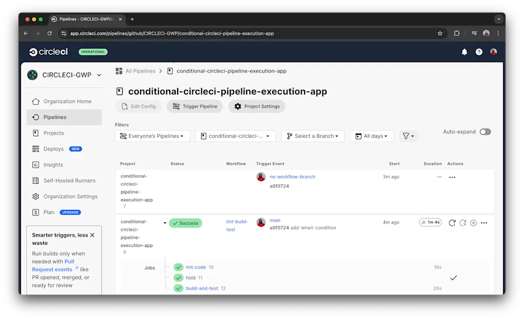Click the hold job success check icon
Screen dimensions: 524x319
tap(179, 278)
